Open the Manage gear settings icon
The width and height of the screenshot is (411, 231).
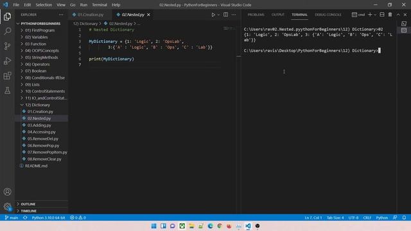pos(7,207)
